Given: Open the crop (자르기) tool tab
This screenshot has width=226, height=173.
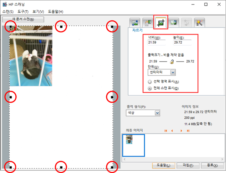Looking at the screenshot, I should tap(161, 23).
